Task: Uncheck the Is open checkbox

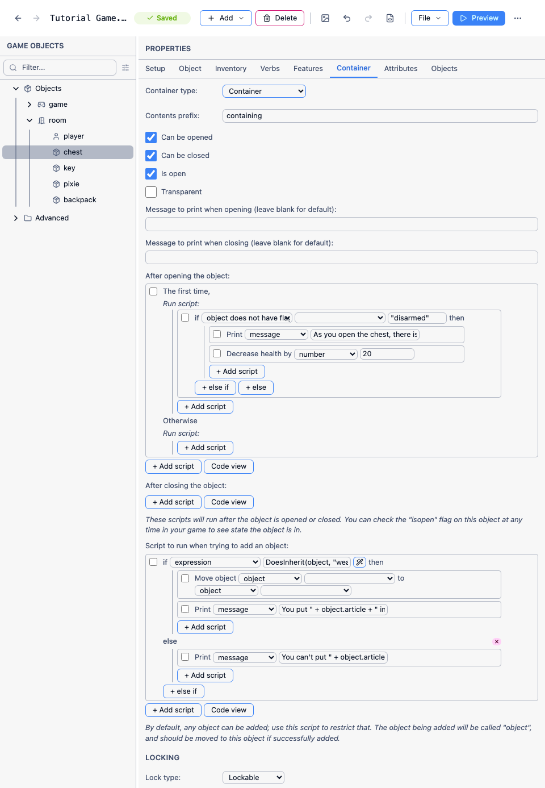Action: point(151,174)
